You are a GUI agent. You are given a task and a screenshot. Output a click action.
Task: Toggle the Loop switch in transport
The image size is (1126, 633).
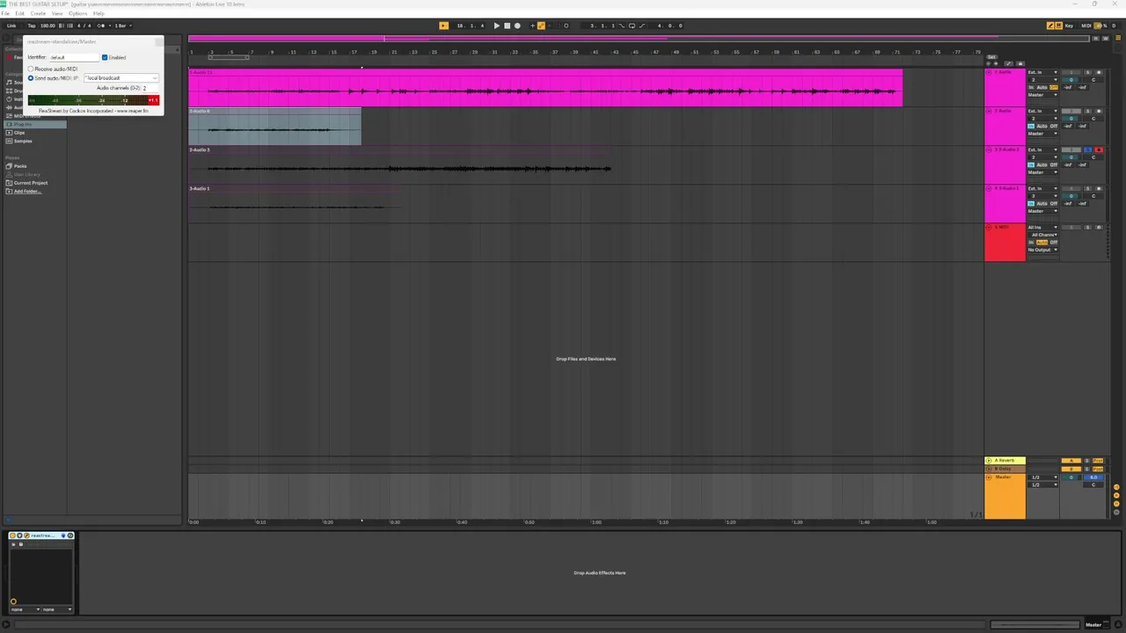(632, 25)
